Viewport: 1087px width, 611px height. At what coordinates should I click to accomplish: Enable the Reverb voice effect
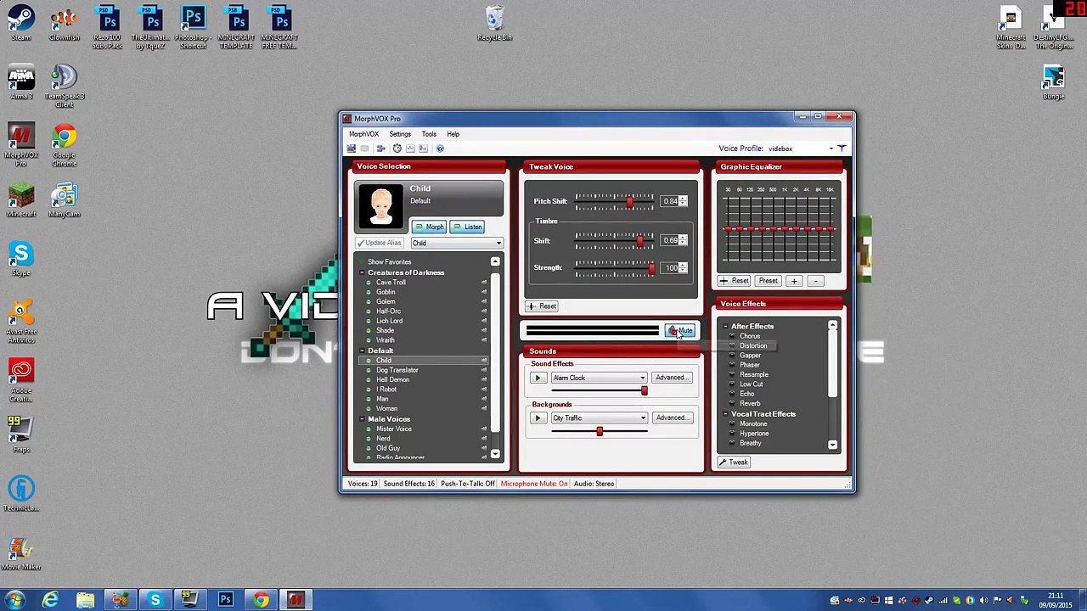[x=749, y=404]
